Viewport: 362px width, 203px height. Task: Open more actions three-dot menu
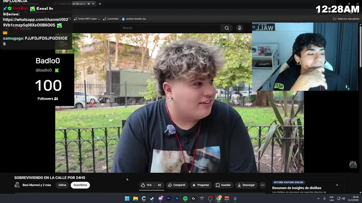262,185
